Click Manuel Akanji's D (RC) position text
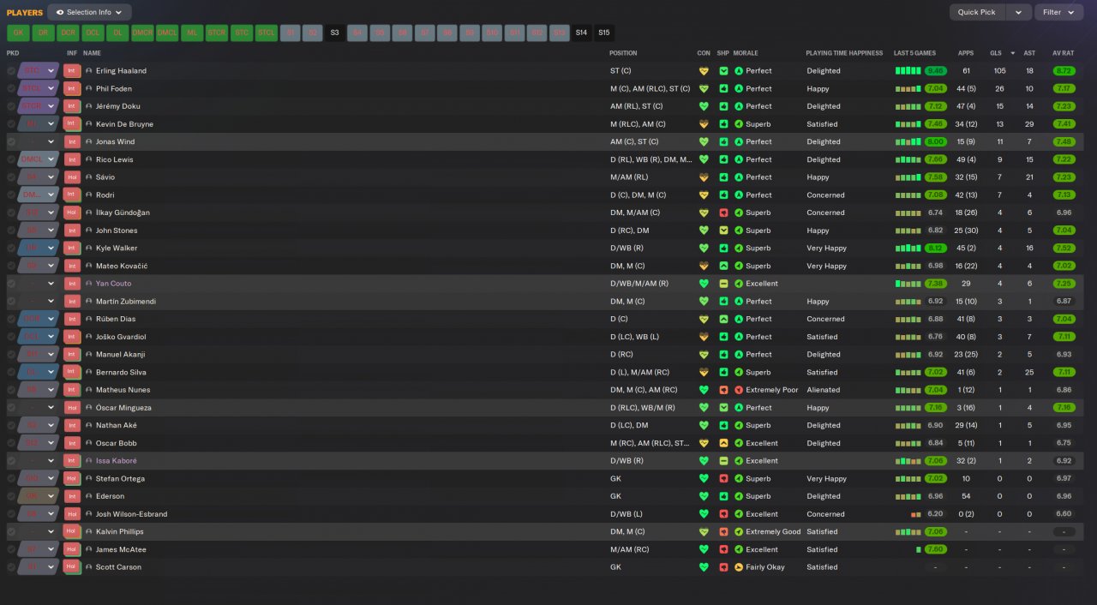 click(623, 355)
